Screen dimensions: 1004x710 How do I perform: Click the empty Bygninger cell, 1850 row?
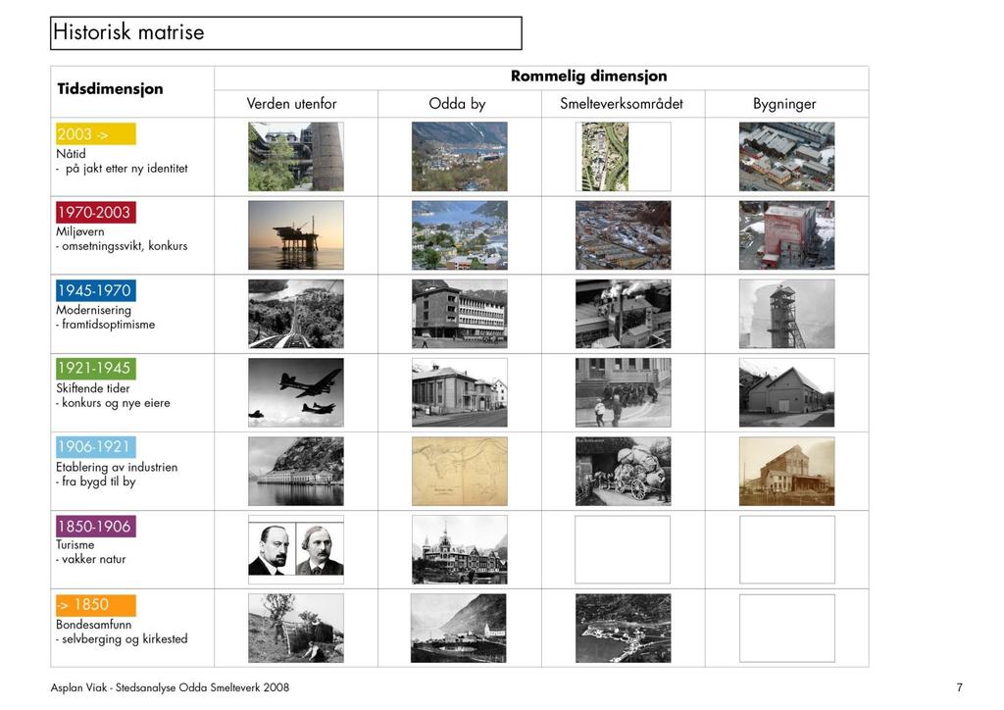[x=787, y=628]
